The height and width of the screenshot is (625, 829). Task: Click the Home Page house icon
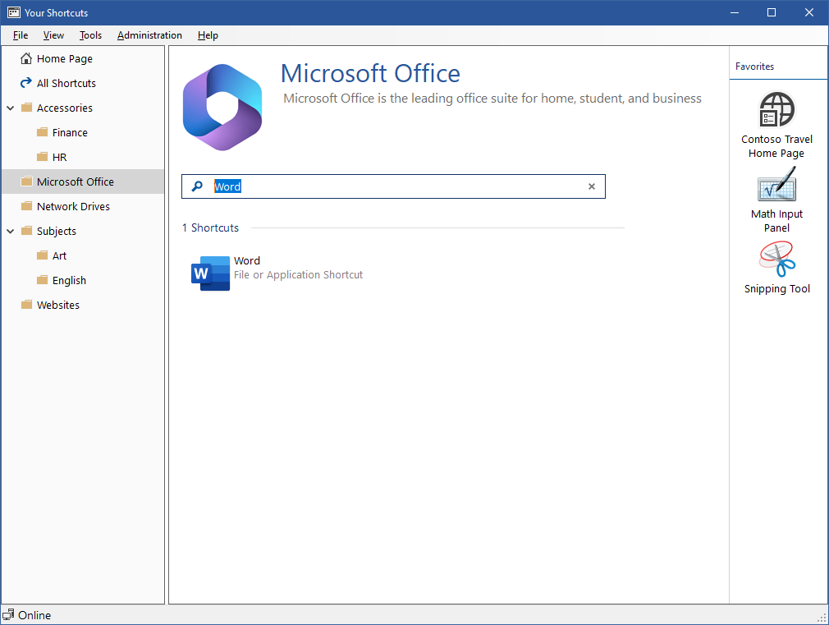click(x=25, y=58)
